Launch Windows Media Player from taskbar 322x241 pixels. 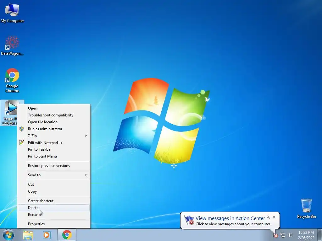(47, 235)
